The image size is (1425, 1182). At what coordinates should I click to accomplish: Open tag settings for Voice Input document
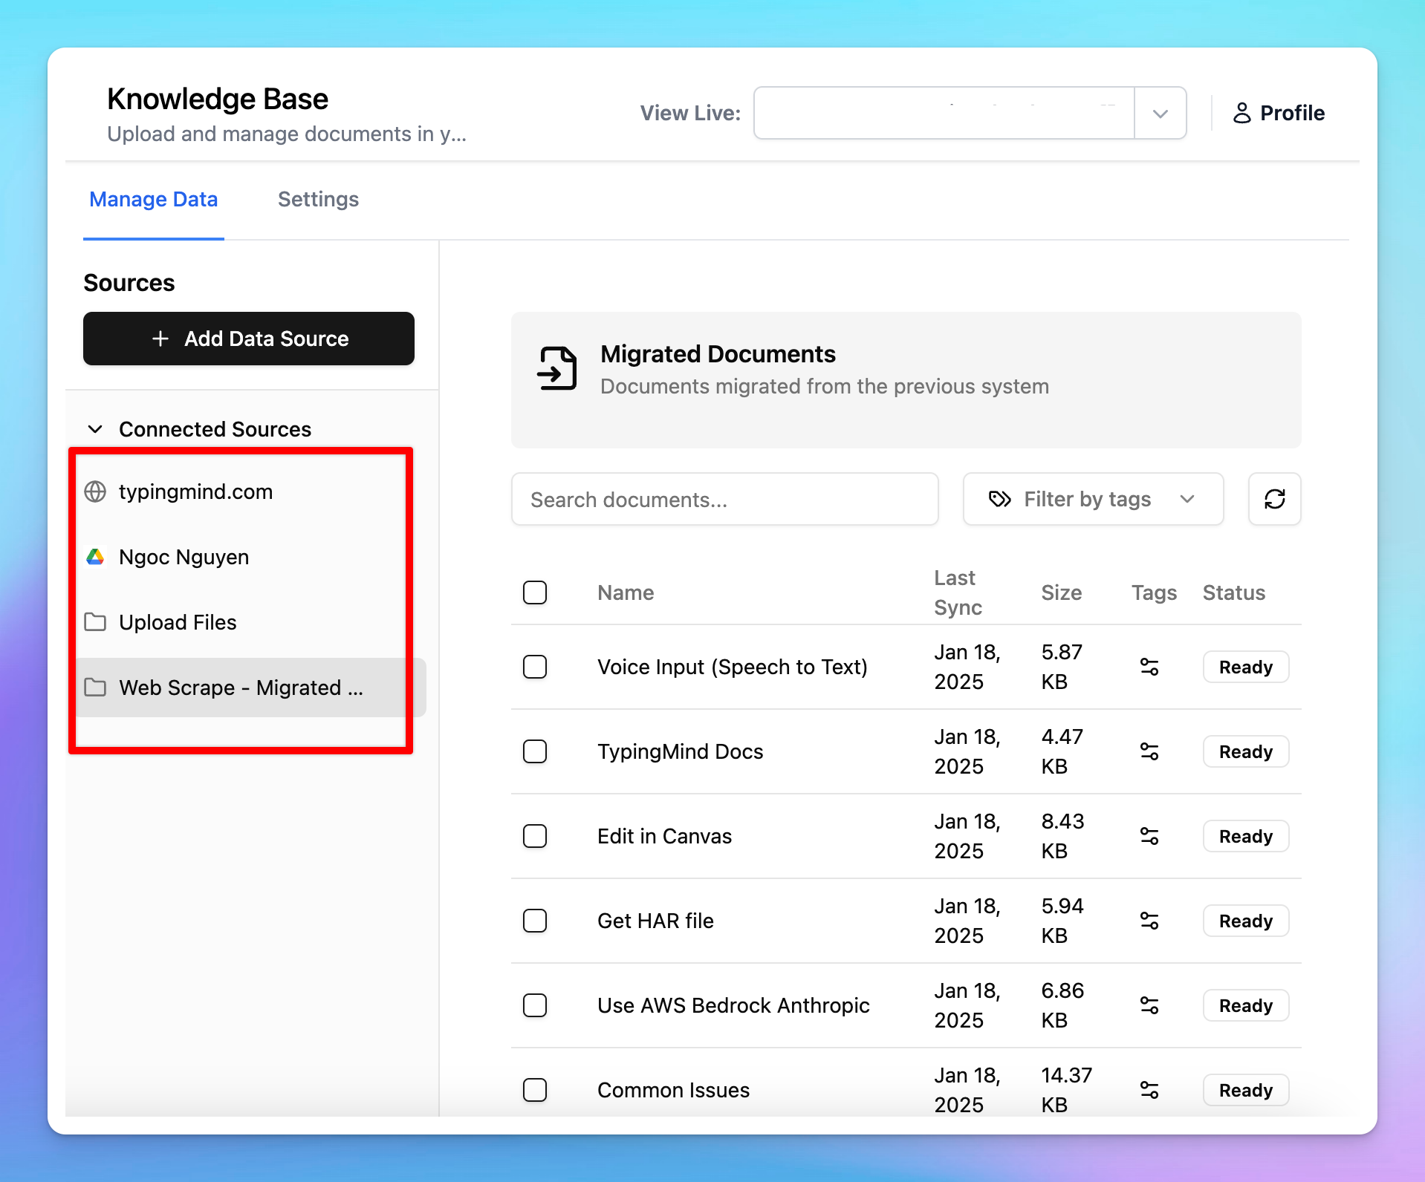1149,667
